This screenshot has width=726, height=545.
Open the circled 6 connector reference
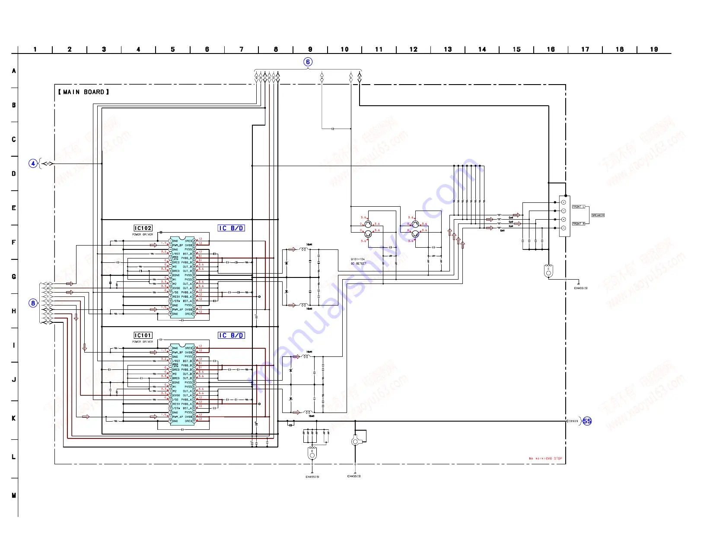pyautogui.click(x=308, y=62)
